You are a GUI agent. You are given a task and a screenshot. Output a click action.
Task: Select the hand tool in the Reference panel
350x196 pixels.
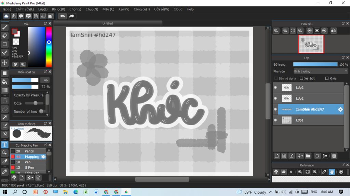(x=332, y=172)
